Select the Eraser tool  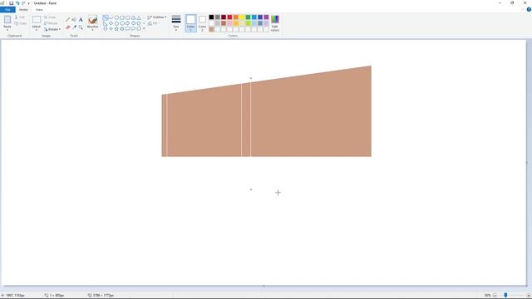(67, 27)
